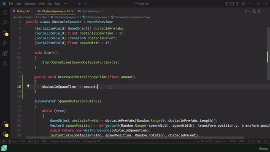Click UTF-8 encoding in status bar
270x152 pixels.
click(x=232, y=141)
